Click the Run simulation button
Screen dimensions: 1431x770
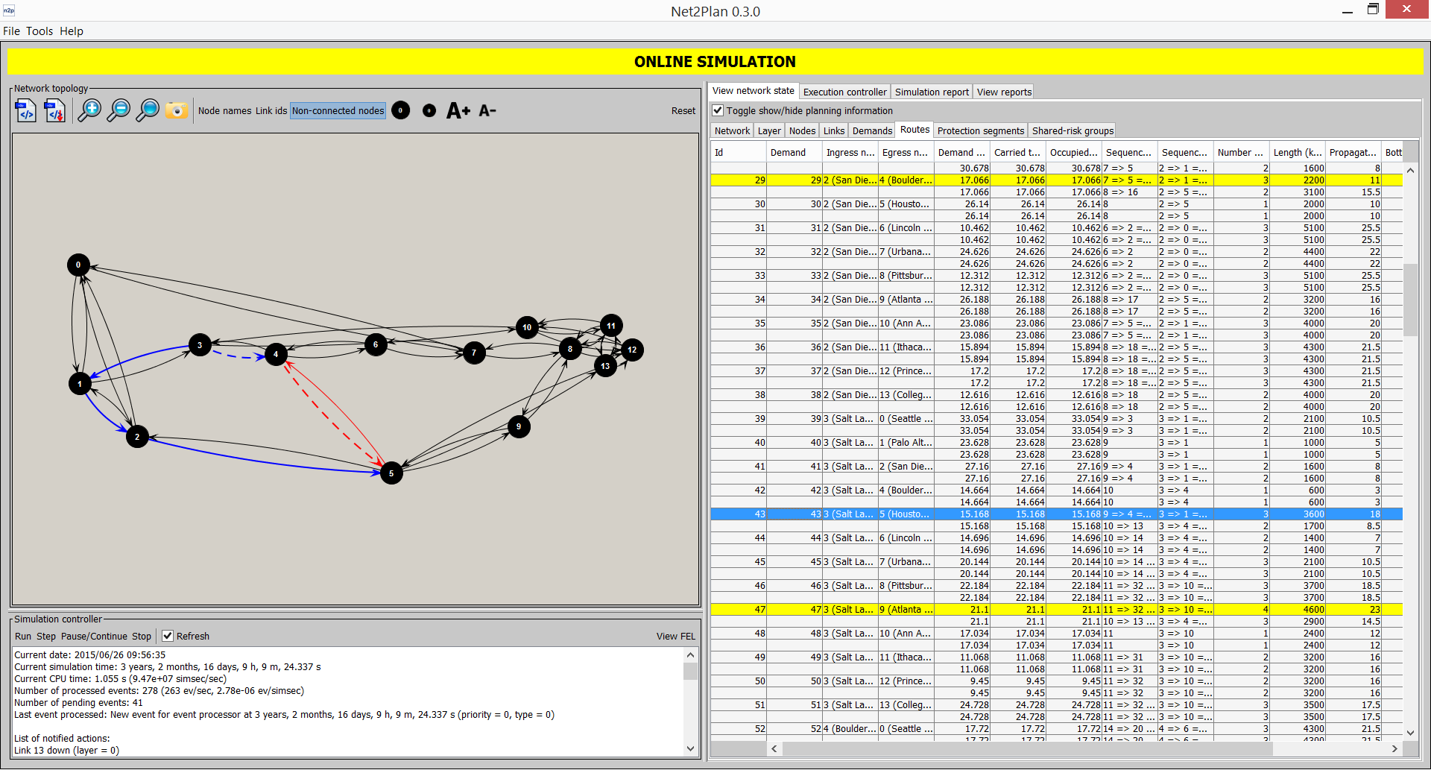click(23, 636)
